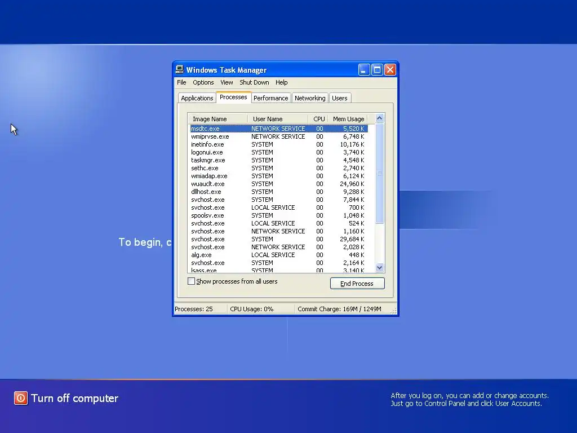The height and width of the screenshot is (433, 577).
Task: Select svchost.exe using 2,028 K memory
Action: [x=278, y=247]
